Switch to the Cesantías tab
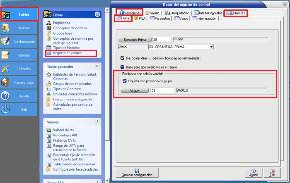Image resolution: width=290 pixels, height=183 pixels. point(235,13)
